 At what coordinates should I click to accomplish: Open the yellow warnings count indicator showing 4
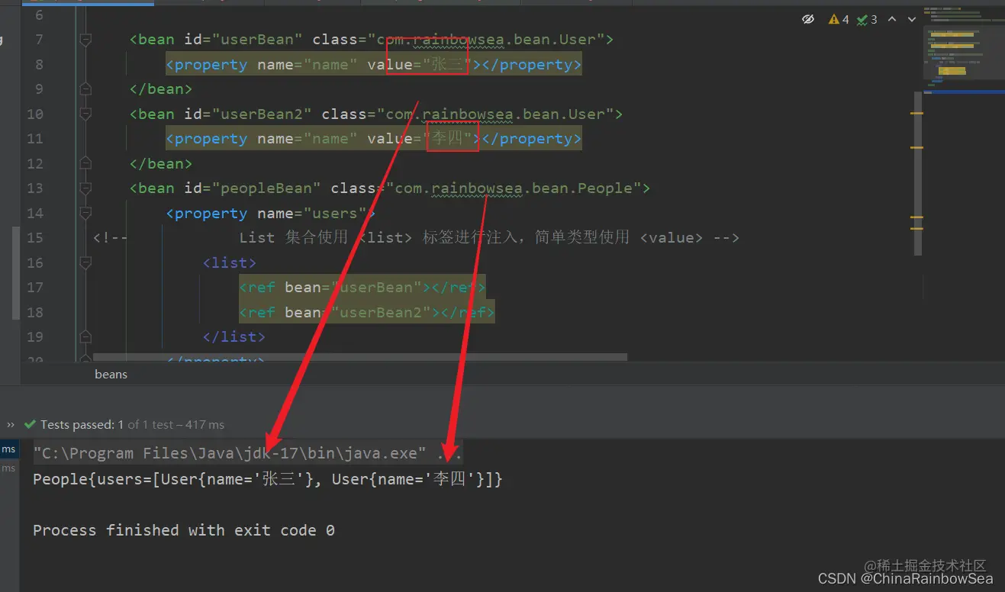click(839, 19)
